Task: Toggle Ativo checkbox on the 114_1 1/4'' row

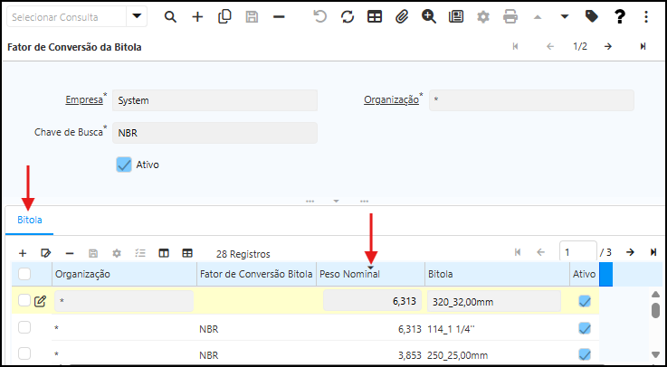Action: coord(584,327)
